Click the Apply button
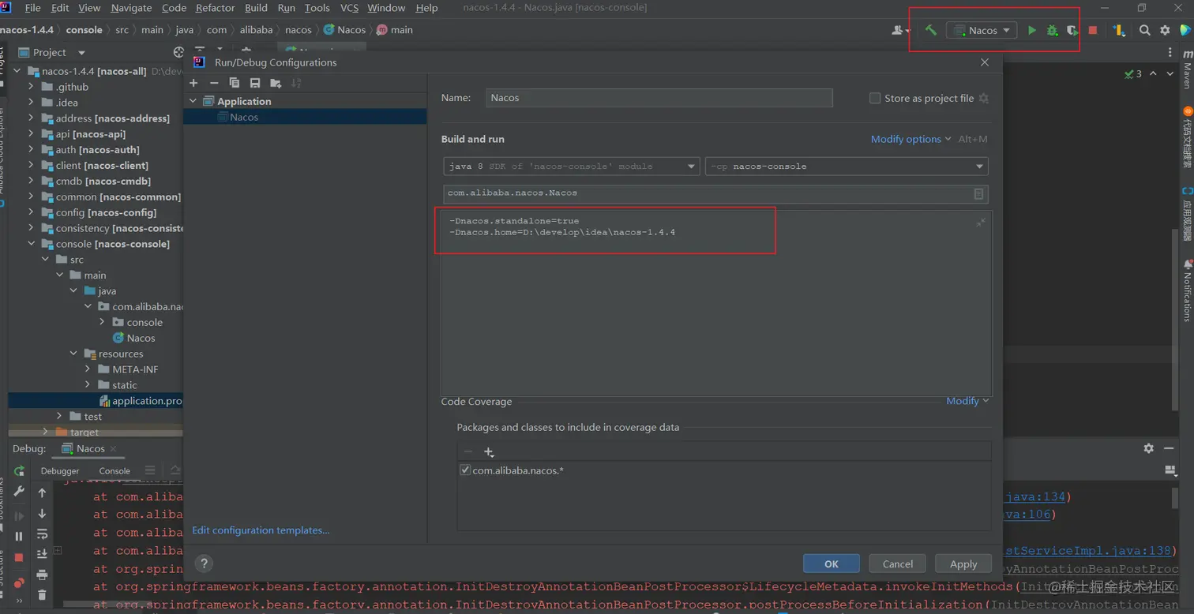 point(963,563)
